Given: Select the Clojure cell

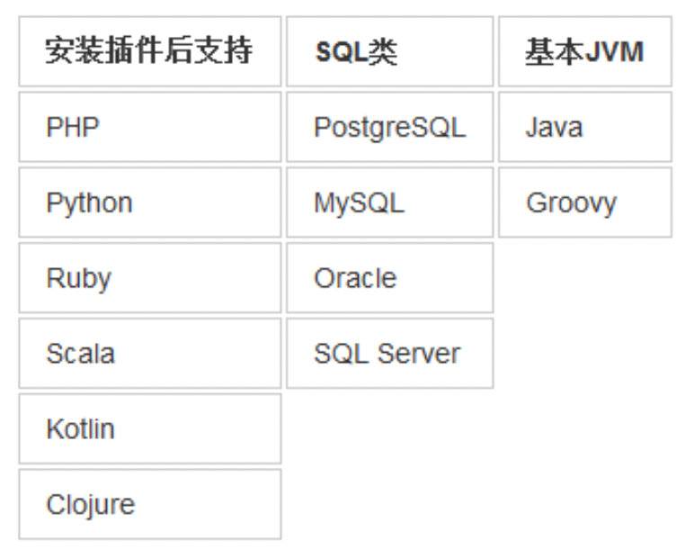Looking at the screenshot, I should [149, 504].
